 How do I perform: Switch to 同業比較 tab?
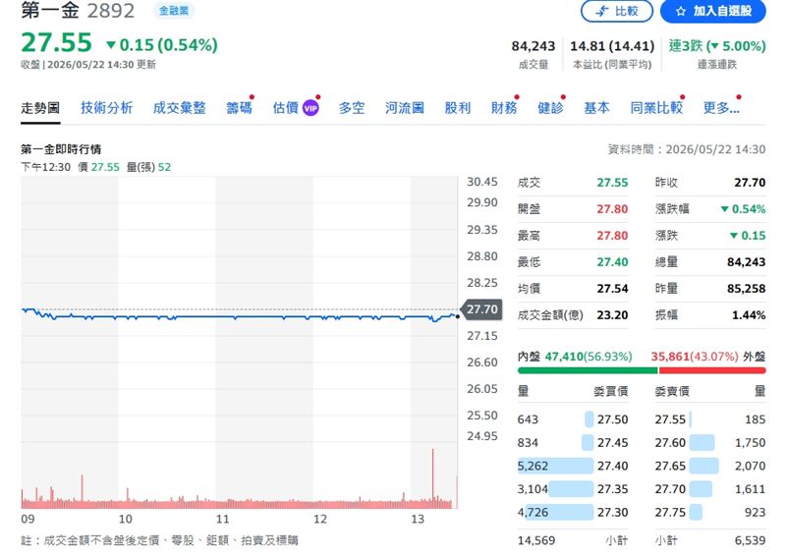point(656,108)
